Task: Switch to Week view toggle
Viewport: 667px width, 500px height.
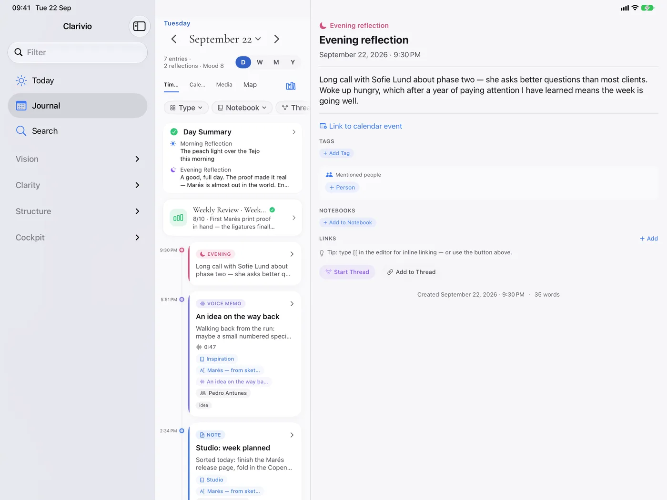Action: point(260,62)
